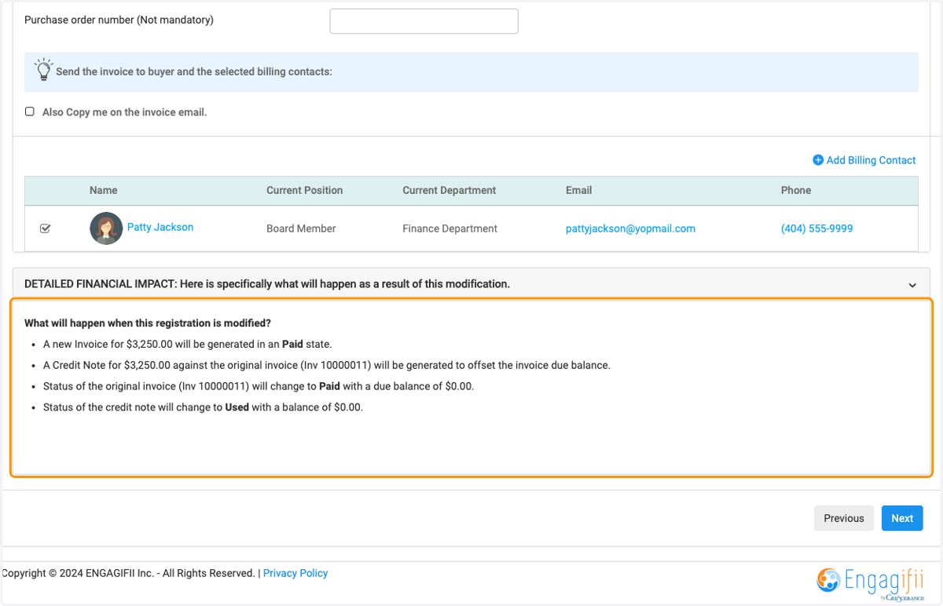Click the lightbulb tip icon
Viewport: 943px width, 606px height.
point(44,69)
